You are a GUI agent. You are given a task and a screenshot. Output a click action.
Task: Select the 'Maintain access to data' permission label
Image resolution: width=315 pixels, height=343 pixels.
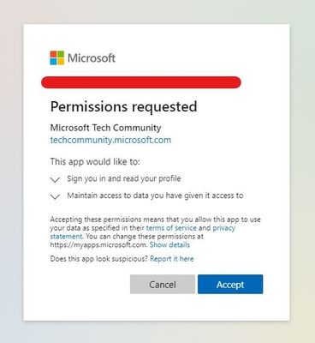click(x=155, y=196)
